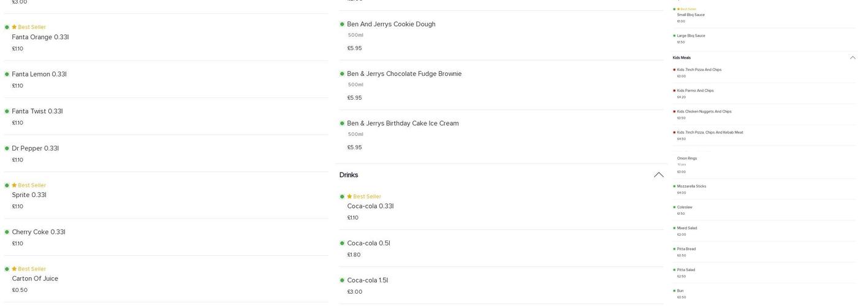Choose Fanta Twist 0.33l
Screen dimensions: 858x306
[37, 111]
